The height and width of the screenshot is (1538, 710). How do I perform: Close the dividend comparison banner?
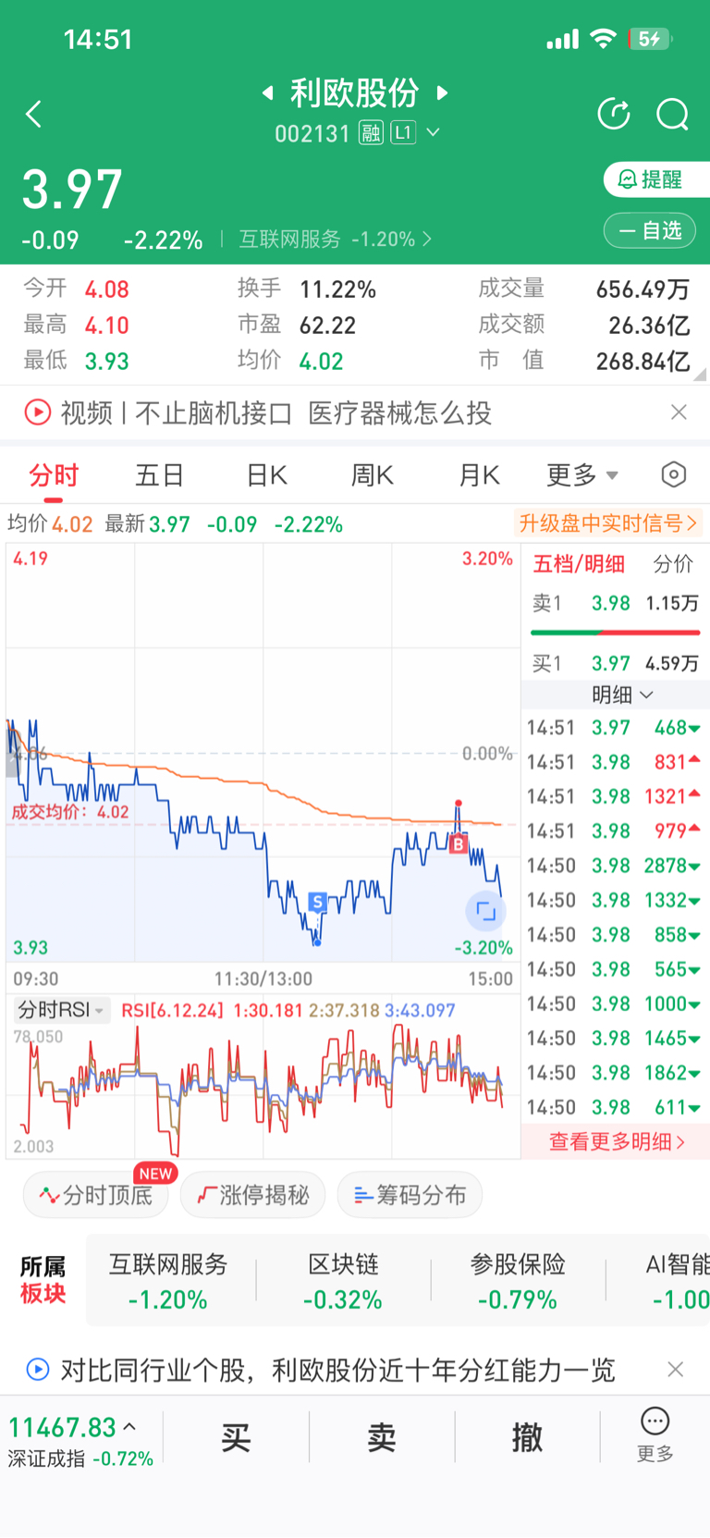(676, 1370)
